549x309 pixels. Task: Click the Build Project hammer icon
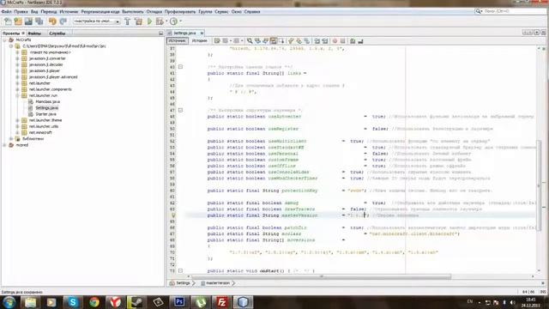(128, 21)
